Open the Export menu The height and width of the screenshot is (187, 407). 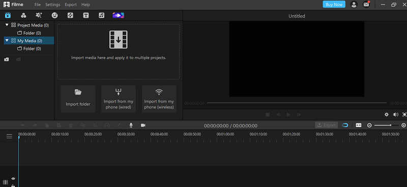71,5
